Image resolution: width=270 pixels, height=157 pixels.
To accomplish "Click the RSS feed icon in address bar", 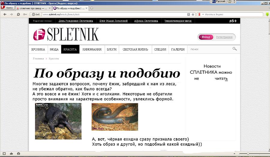I will (188, 14).
